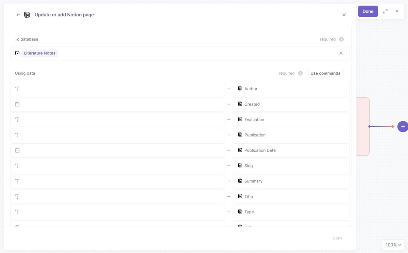Screen dimensions: 408x253
Task: Click the text type icon in Publication row
Action: click(x=17, y=135)
